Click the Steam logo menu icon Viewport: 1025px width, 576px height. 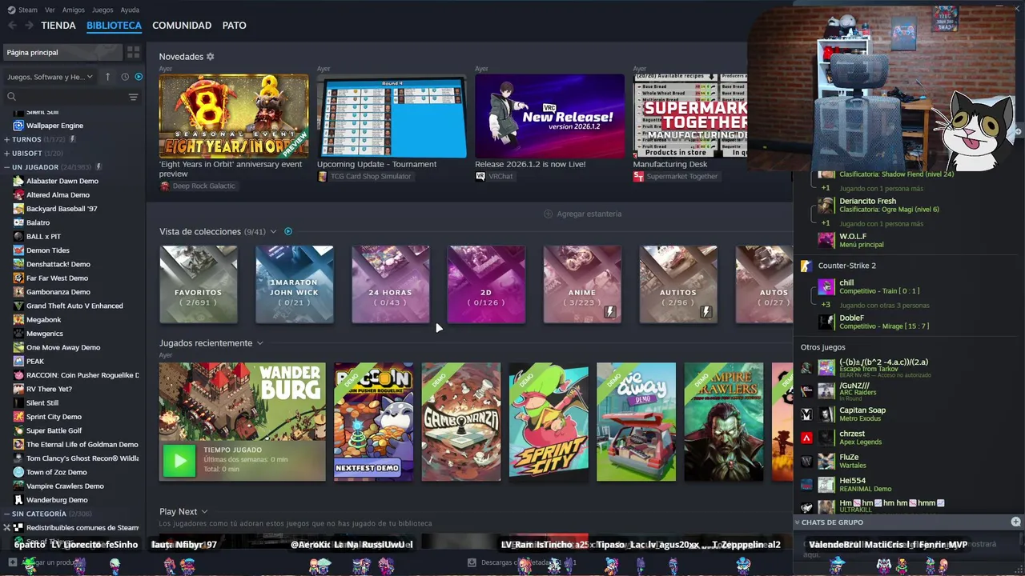pos(11,10)
